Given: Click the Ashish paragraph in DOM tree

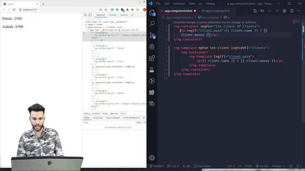Looking at the screenshot, I should 113,83.
